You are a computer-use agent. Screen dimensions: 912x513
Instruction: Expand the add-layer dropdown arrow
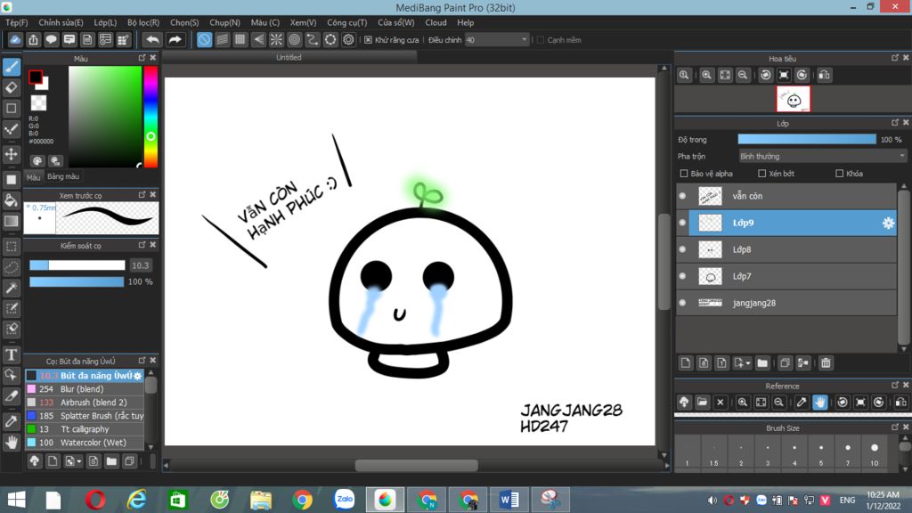click(x=747, y=363)
